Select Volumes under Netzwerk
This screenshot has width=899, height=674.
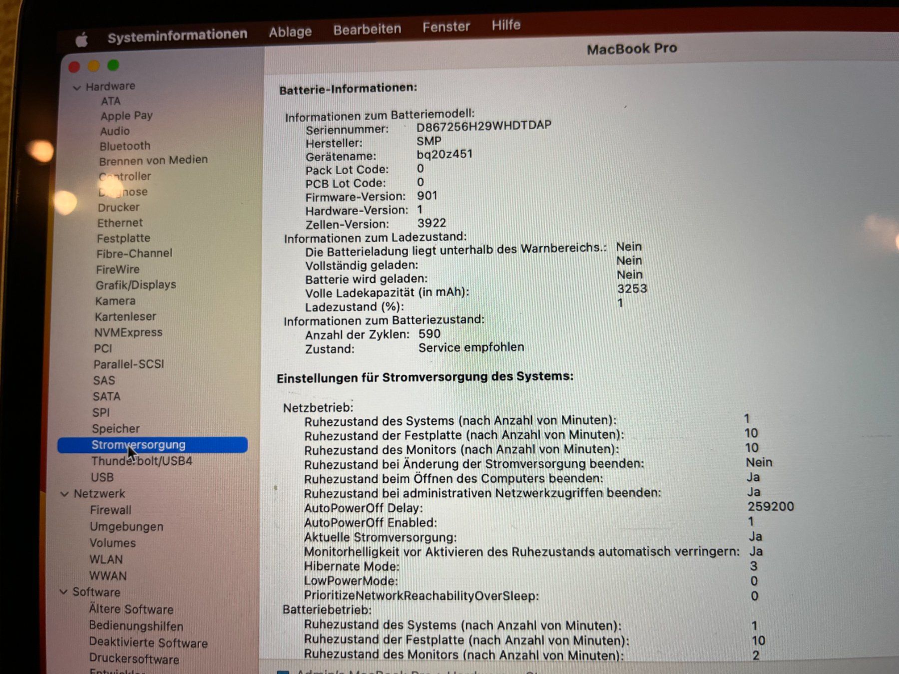[x=112, y=543]
